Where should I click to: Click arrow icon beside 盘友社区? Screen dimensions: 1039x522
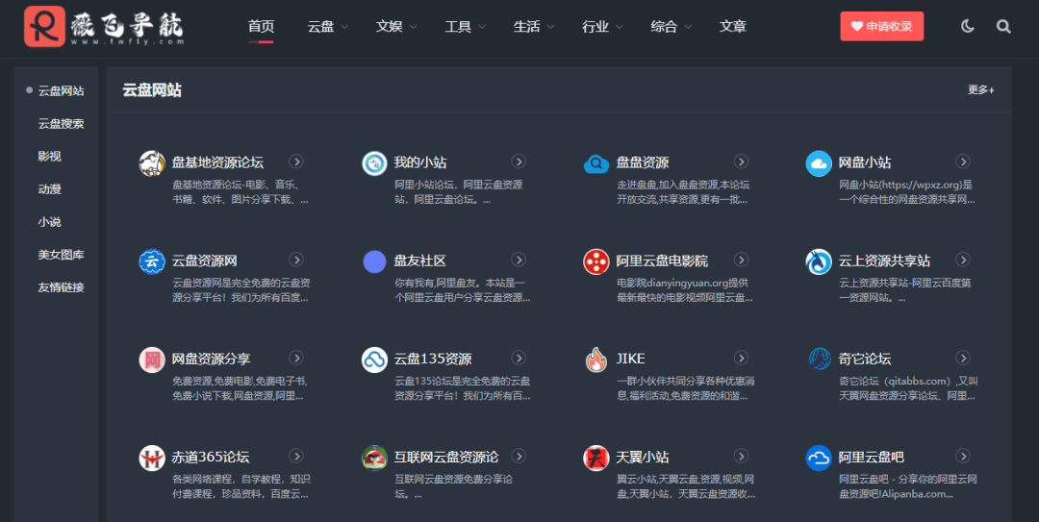519,260
